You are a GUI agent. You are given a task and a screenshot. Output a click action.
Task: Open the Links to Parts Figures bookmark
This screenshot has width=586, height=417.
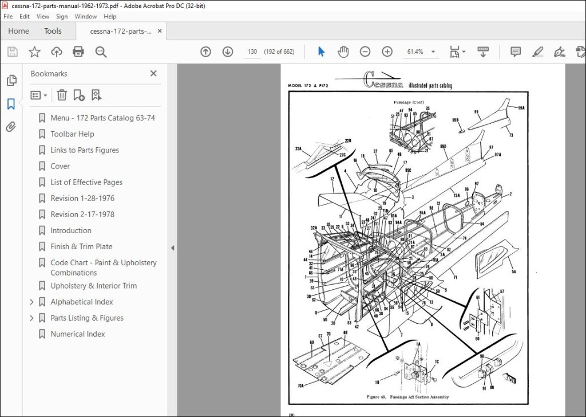pyautogui.click(x=85, y=150)
